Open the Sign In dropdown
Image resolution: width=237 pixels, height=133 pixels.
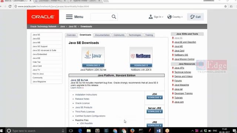point(158,17)
